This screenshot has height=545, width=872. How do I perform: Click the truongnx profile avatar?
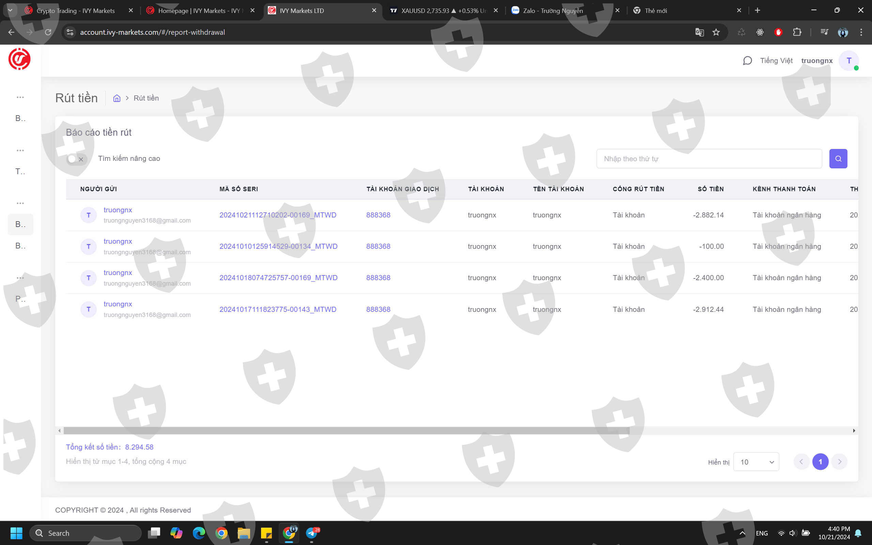pos(848,61)
